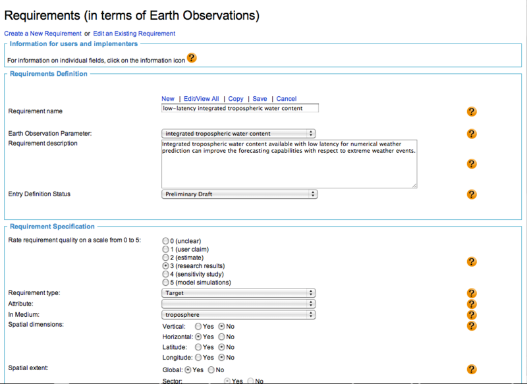Click help icon for Earth Observation Parameter
527x384 pixels.
(471, 134)
